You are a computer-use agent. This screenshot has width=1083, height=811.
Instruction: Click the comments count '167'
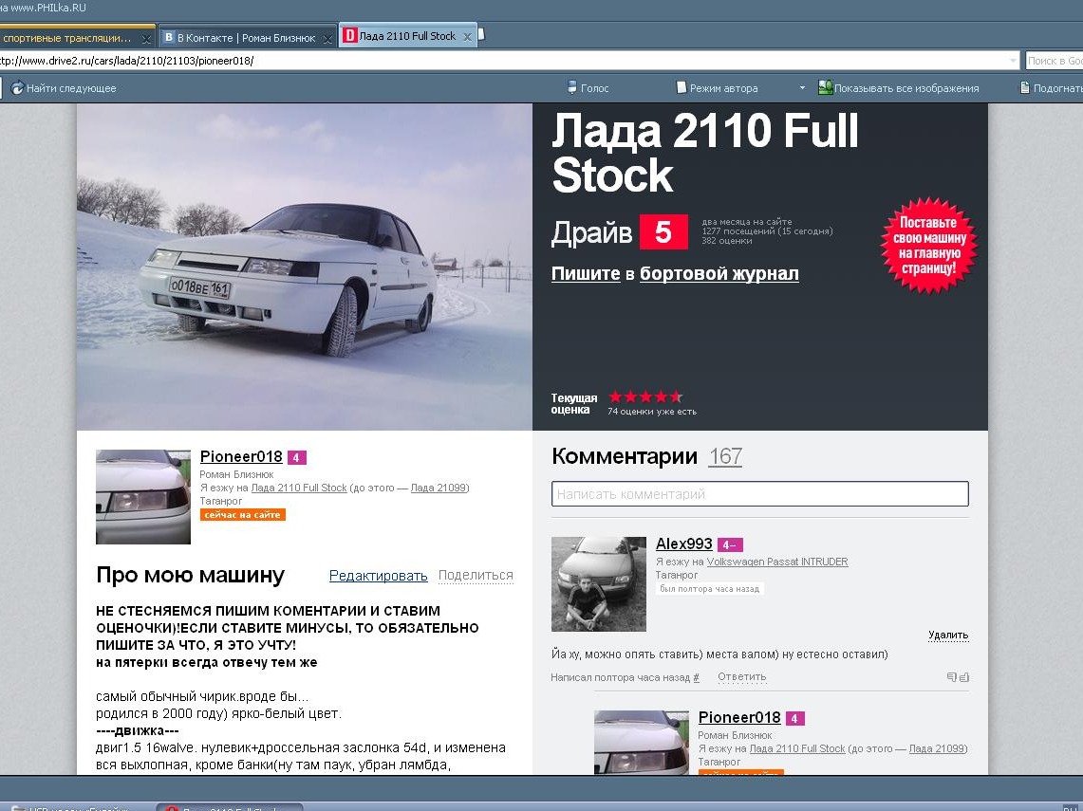[x=725, y=456]
